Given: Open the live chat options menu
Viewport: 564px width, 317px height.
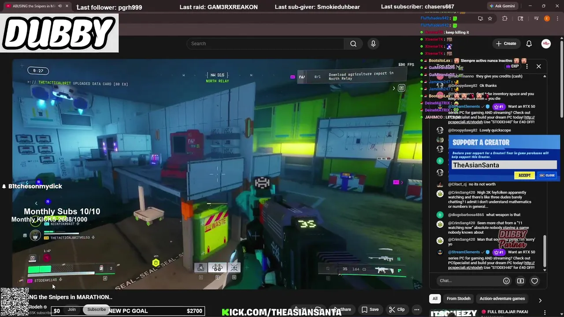Looking at the screenshot, I should [x=527, y=66].
